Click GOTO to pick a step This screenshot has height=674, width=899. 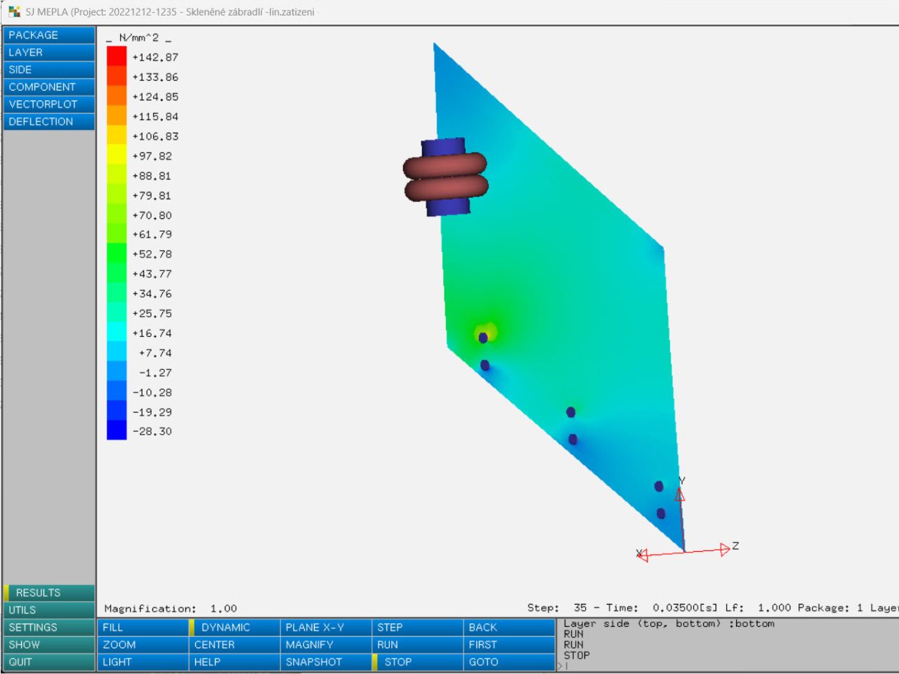[x=509, y=662]
